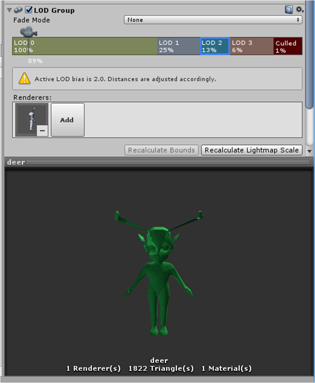Click the LOD Group component icon
The width and height of the screenshot is (315, 383).
click(x=18, y=10)
